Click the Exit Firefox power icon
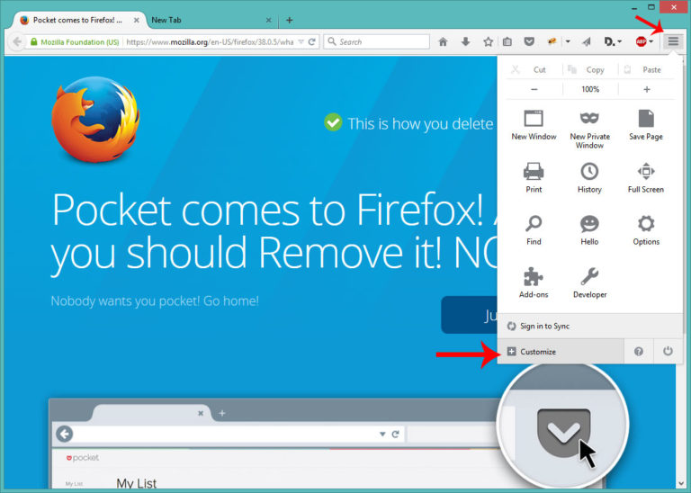Viewport: 691px width, 493px height. point(668,351)
